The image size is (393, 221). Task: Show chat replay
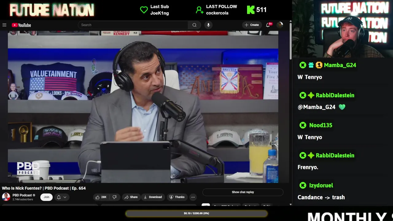click(x=243, y=192)
